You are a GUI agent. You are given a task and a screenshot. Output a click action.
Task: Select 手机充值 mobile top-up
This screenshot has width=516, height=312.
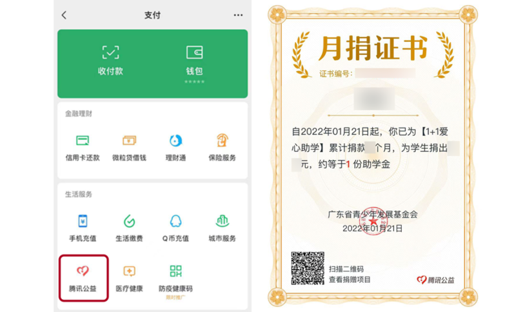click(83, 228)
